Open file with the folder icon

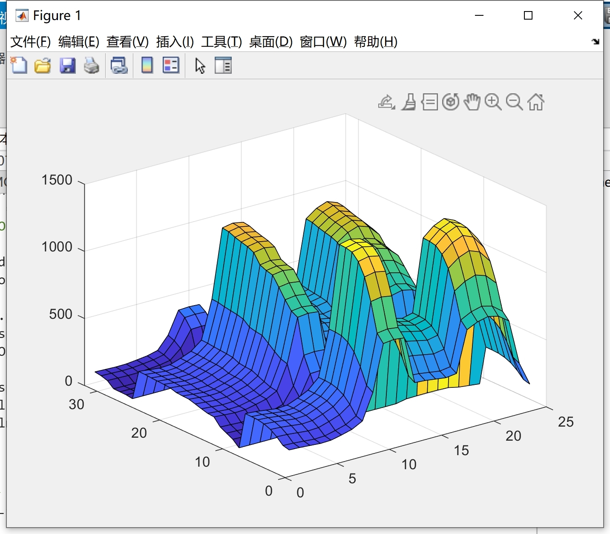click(x=43, y=66)
